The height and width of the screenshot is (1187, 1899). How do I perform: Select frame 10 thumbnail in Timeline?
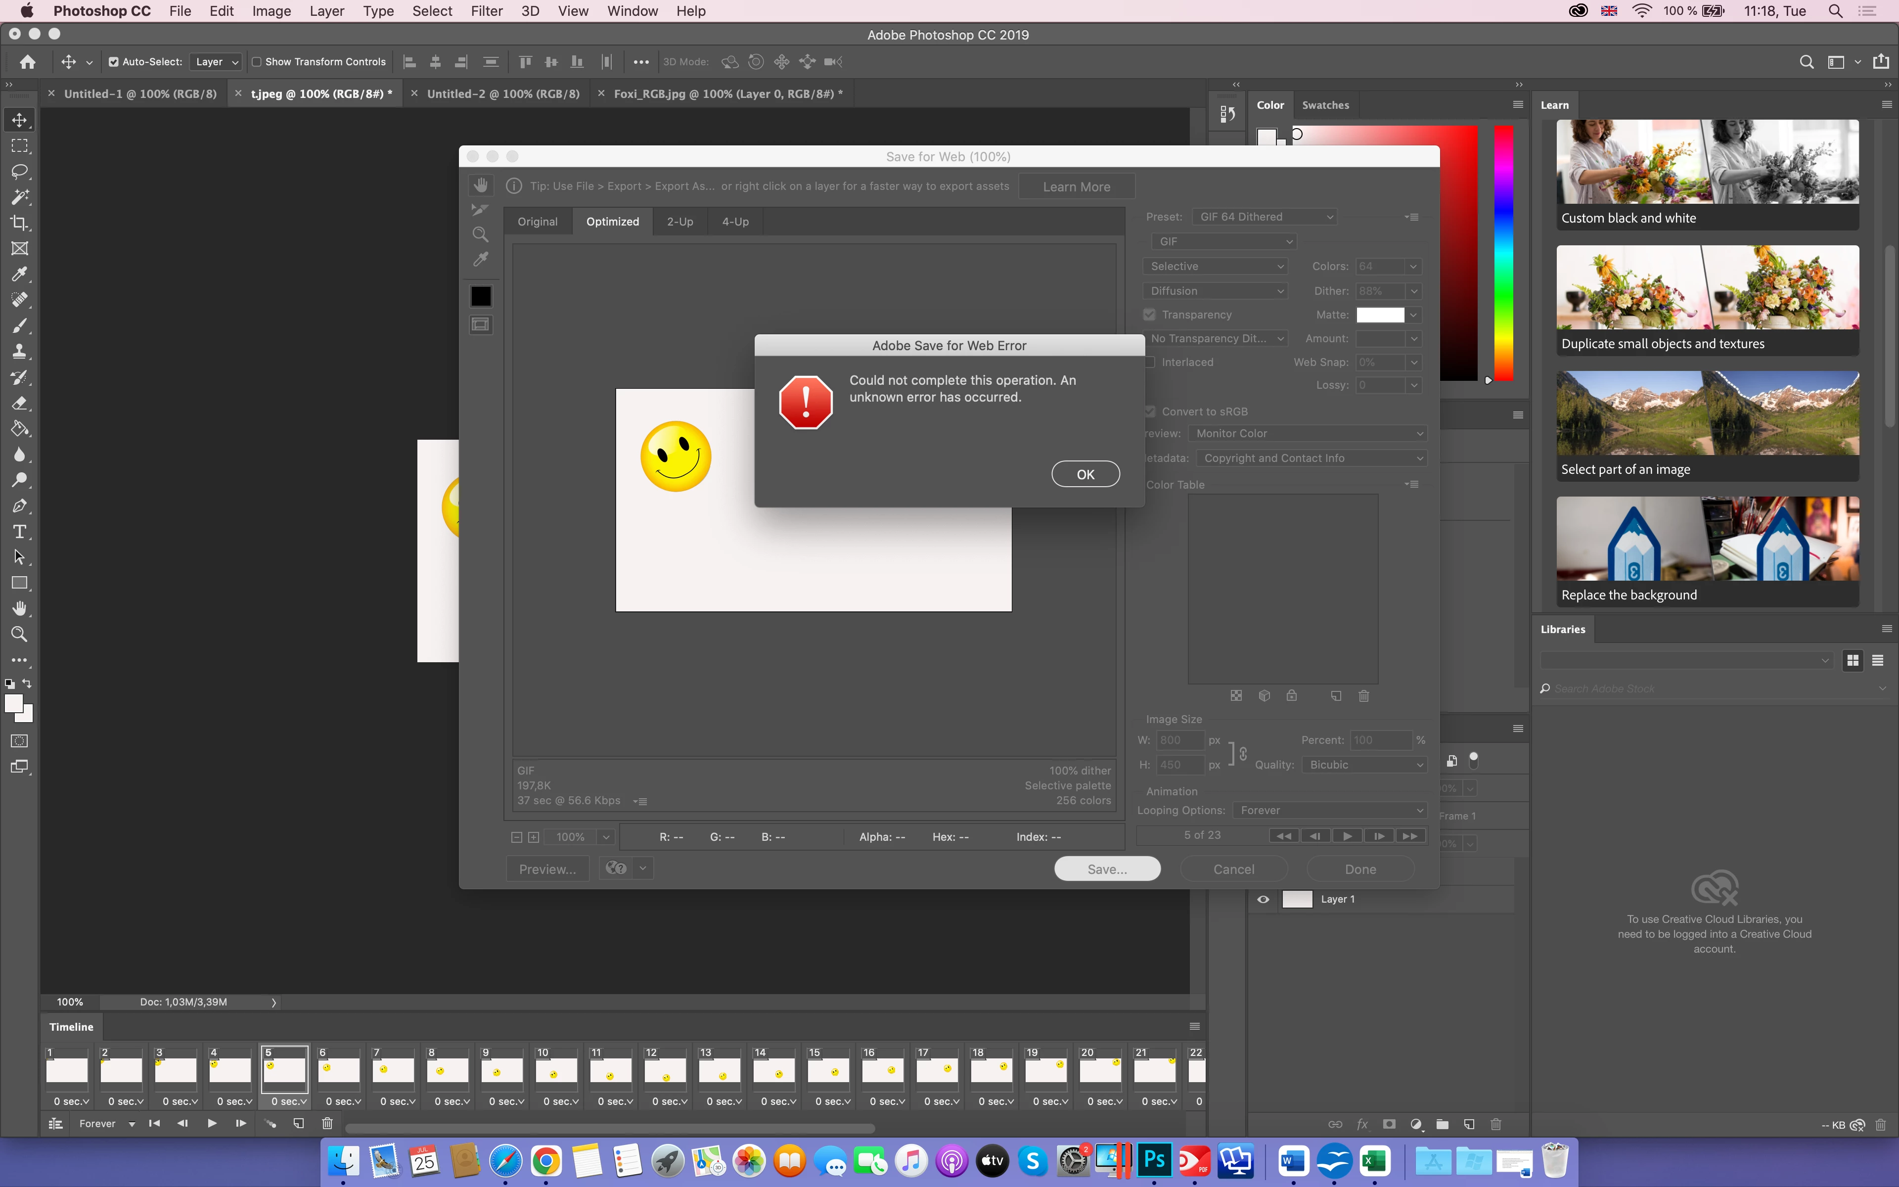[x=555, y=1070]
